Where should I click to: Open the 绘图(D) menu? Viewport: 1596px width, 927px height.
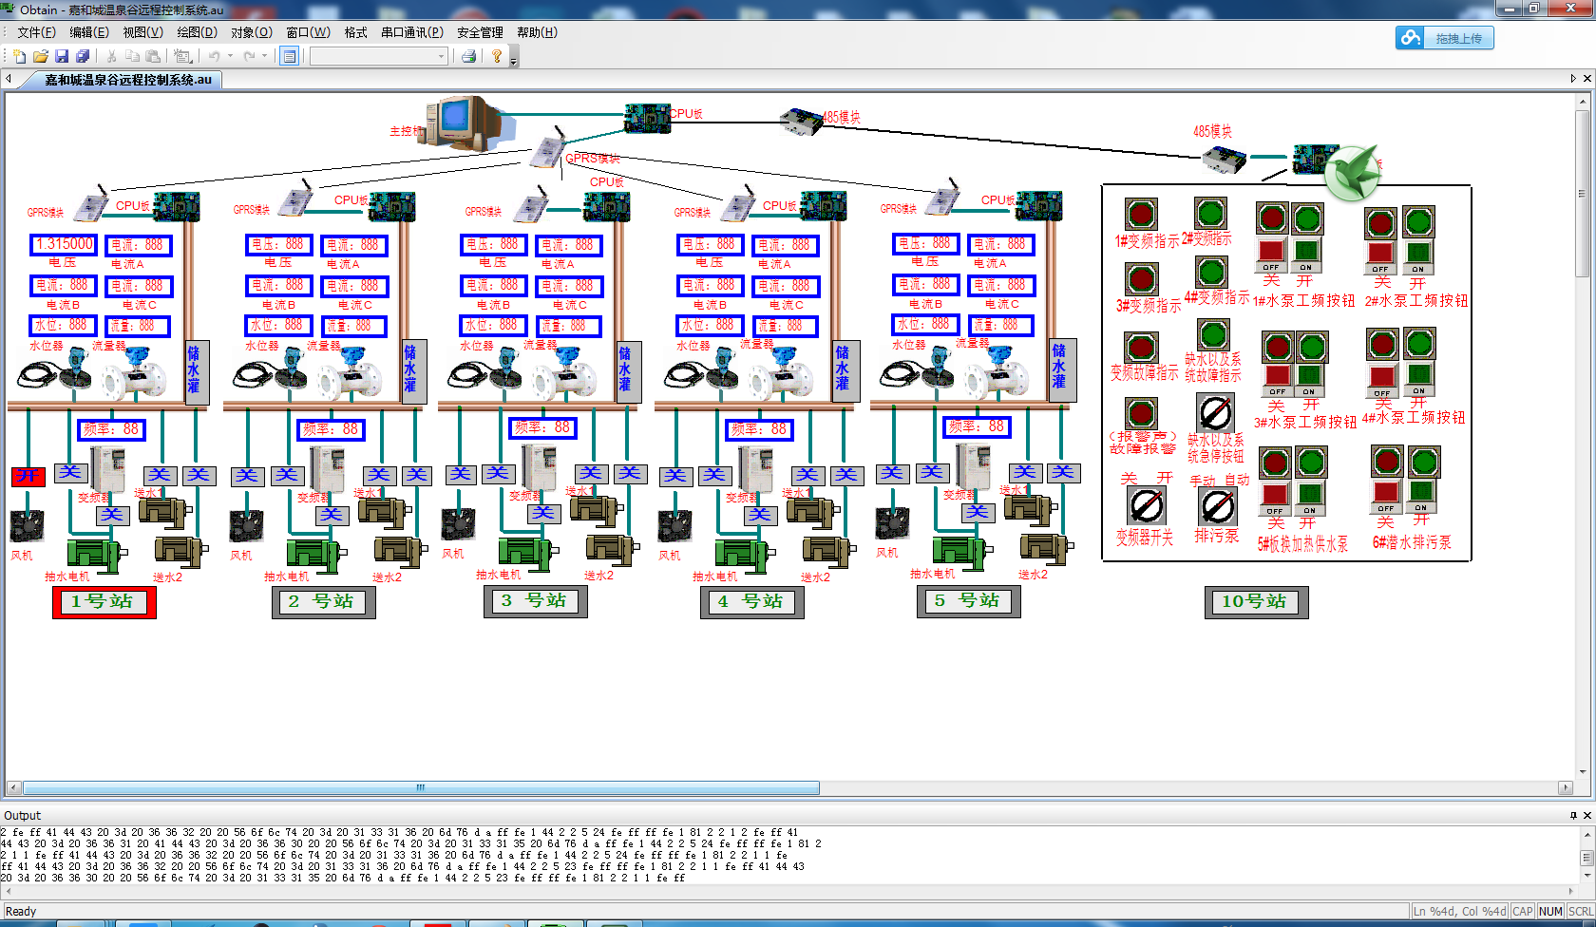tap(197, 32)
